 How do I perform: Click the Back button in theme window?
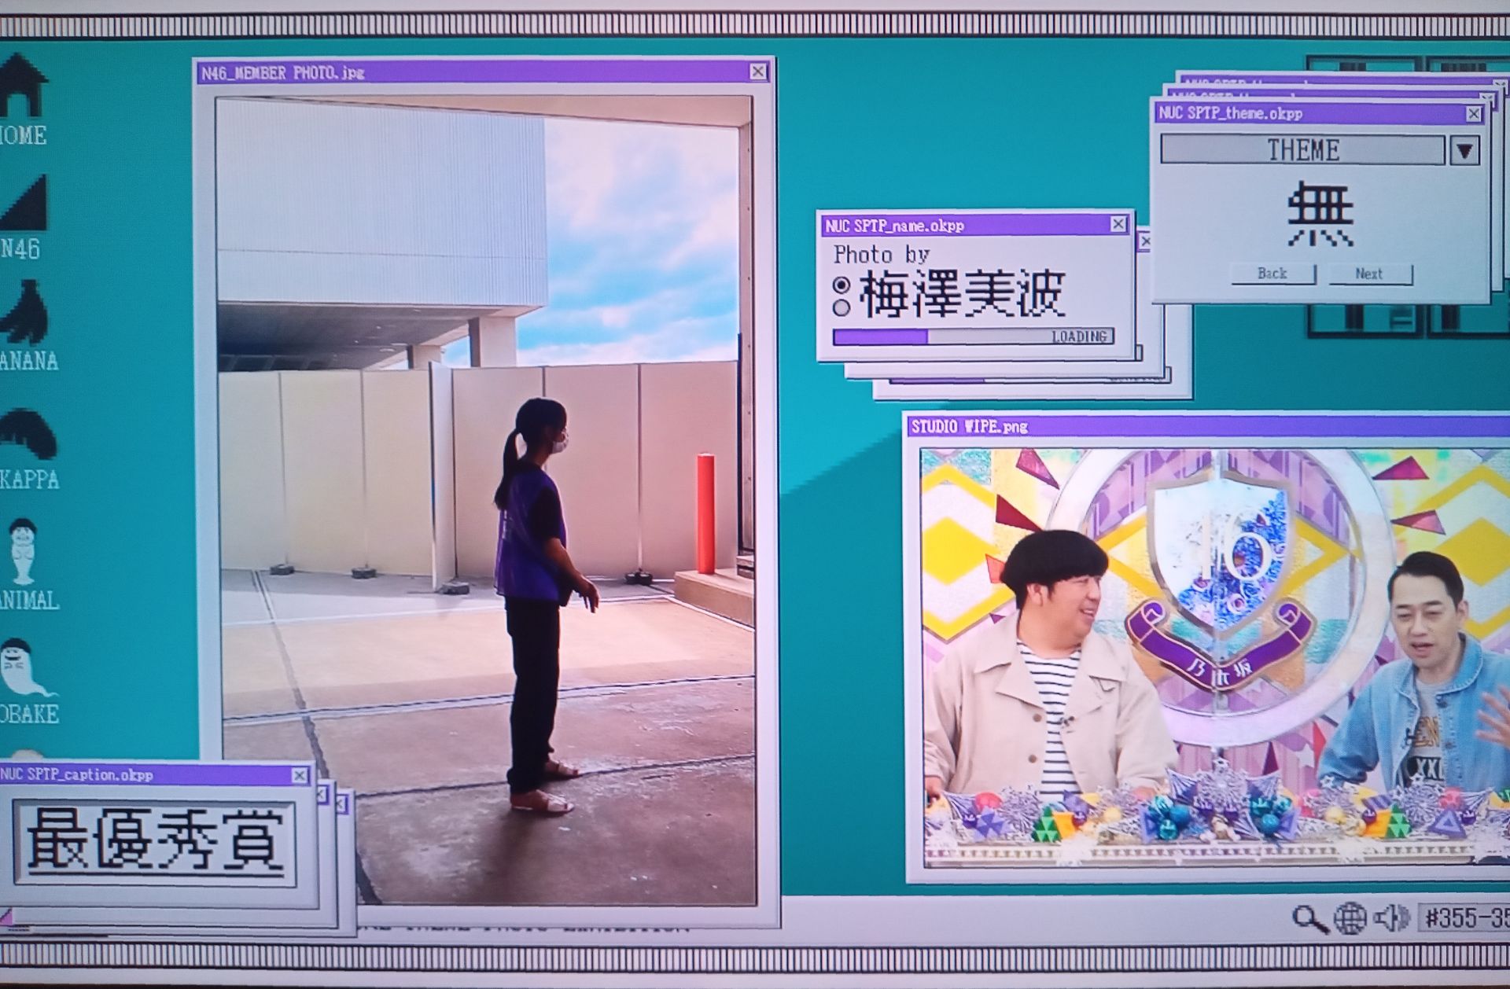[1272, 274]
